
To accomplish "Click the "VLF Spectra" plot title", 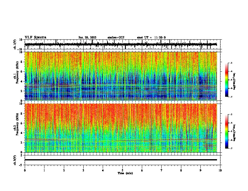I will [35, 37].
